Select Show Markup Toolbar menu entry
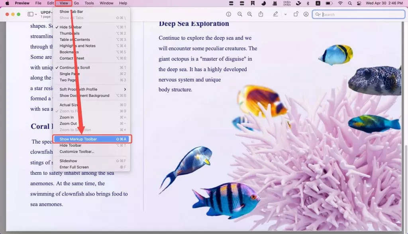This screenshot has height=234, width=408. [x=80, y=139]
